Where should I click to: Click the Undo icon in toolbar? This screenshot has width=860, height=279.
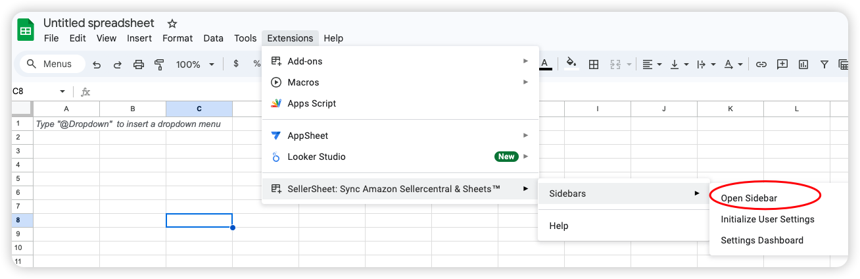pos(97,64)
